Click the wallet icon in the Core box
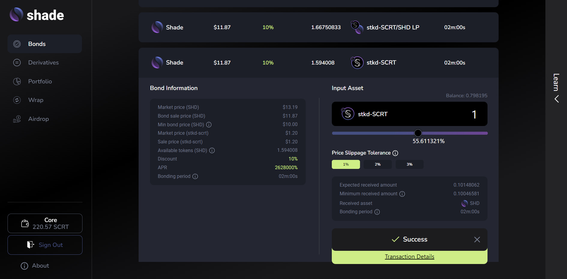Screen dimensions: 567x279 (25, 223)
